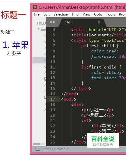The width and height of the screenshot is (126, 155).
Task: Click the <ol> tag on line 21
Action: [86, 121]
